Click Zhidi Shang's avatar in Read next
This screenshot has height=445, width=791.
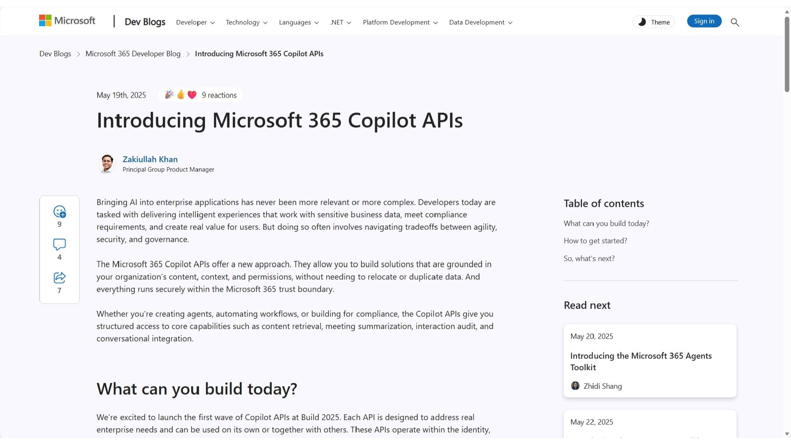click(575, 386)
